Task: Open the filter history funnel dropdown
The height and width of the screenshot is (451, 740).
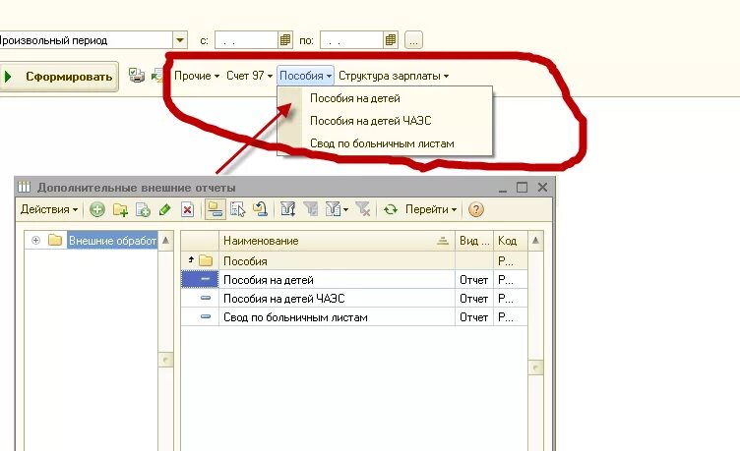Action: point(337,209)
